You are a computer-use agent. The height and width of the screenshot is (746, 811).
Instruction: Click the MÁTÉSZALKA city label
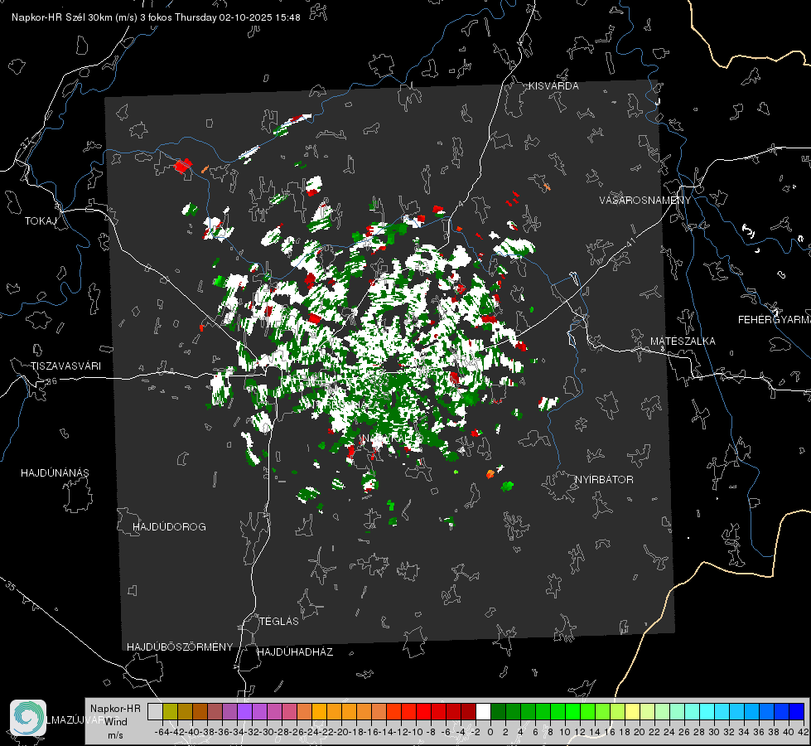pyautogui.click(x=683, y=342)
